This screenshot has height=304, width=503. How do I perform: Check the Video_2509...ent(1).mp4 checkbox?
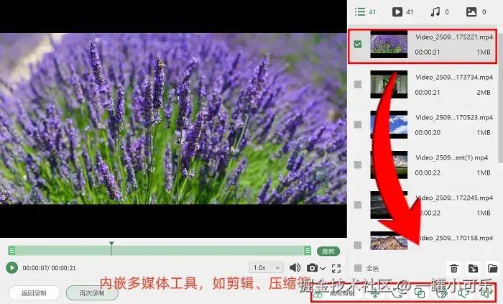coord(358,165)
